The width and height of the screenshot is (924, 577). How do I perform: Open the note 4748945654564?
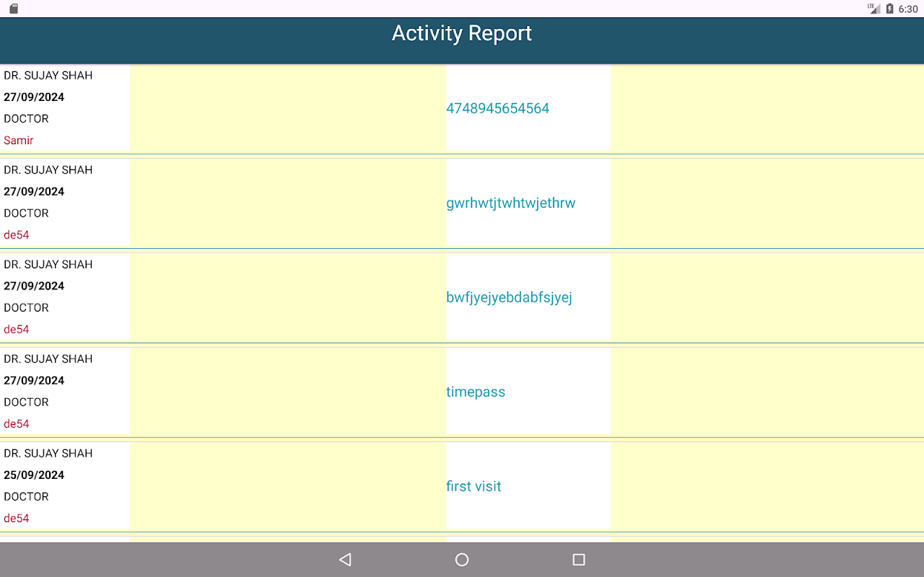[x=498, y=108]
